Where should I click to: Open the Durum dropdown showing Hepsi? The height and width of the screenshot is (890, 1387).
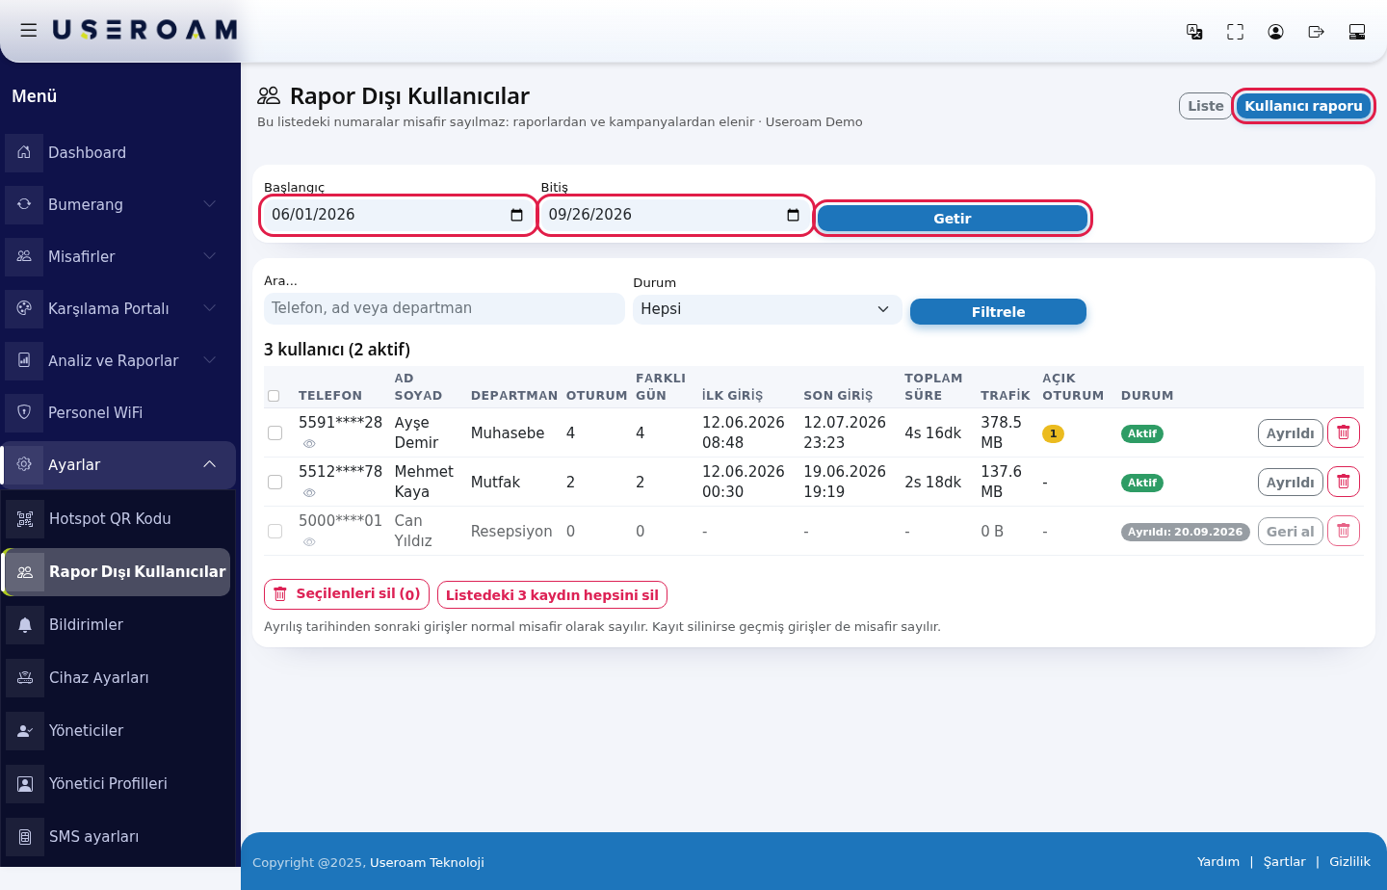pos(767,309)
